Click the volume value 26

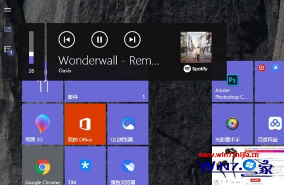pos(31,71)
